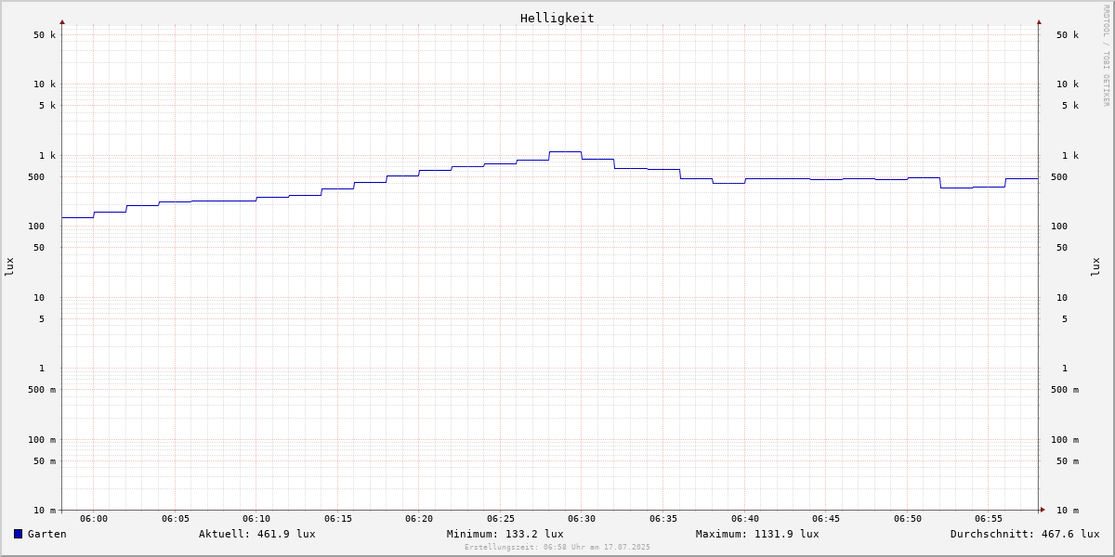Click the 06:45 time axis label
This screenshot has width=1115, height=557.
coord(826,519)
